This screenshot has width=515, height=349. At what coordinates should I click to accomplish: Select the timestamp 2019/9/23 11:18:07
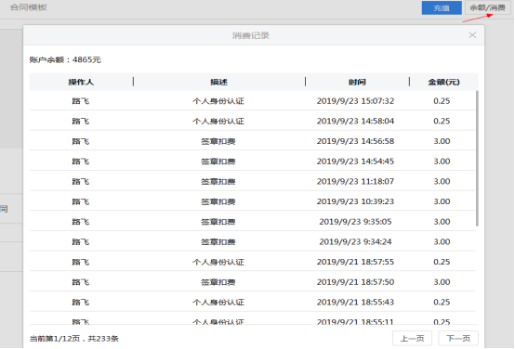(355, 181)
